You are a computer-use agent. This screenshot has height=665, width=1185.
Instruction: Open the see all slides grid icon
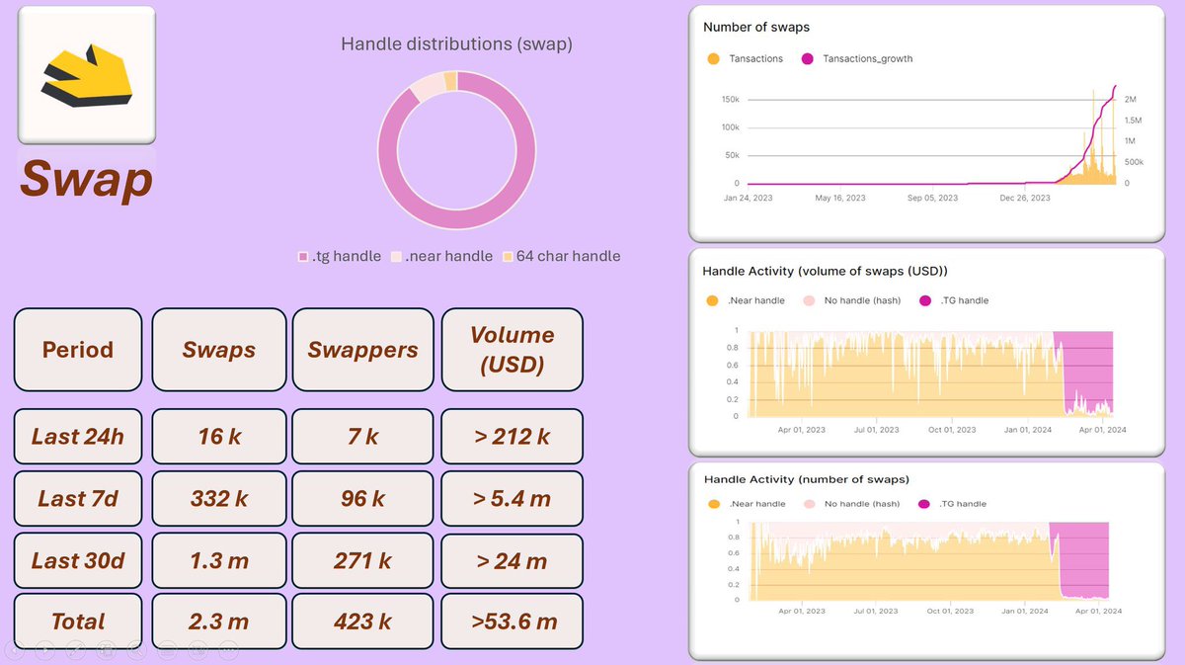coord(107,650)
